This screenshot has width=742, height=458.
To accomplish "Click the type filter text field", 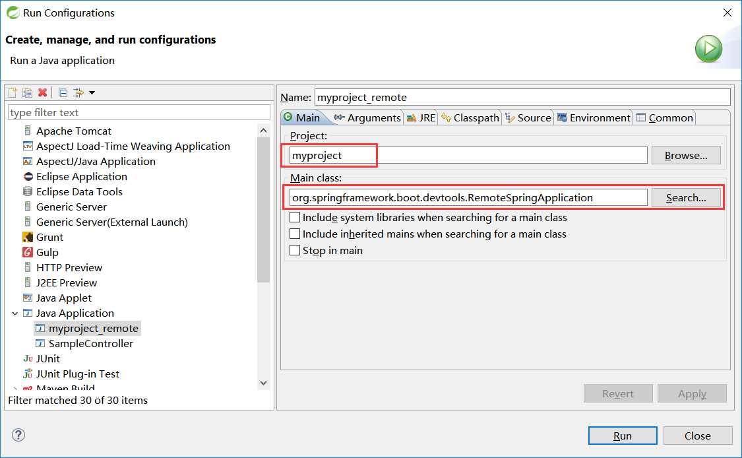I will 139,113.
